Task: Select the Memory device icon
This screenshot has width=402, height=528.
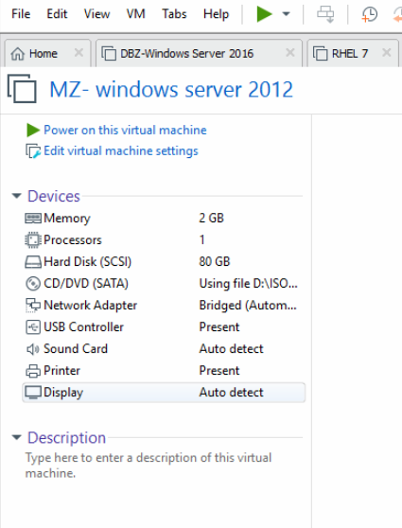Action: pyautogui.click(x=33, y=219)
